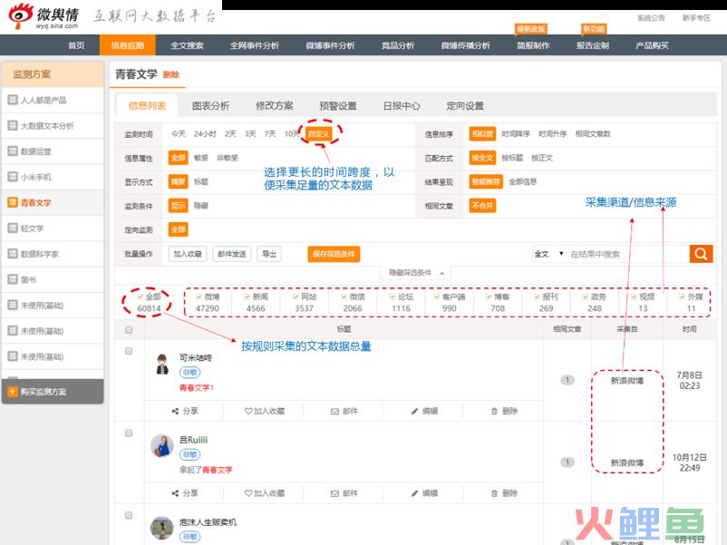The height and width of the screenshot is (545, 727).
Task: Click the trash icon in the 7月8日 row
Action: click(494, 411)
